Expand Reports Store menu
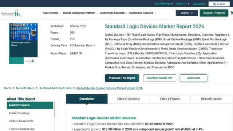The height and width of the screenshot is (131, 233). click(x=52, y=13)
